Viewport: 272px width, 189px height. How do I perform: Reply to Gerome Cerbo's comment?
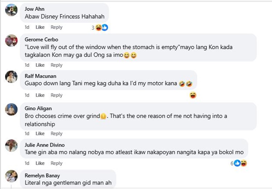click(57, 65)
